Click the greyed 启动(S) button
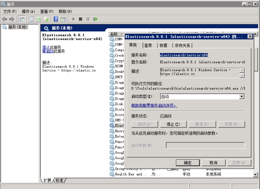 coord(144,124)
